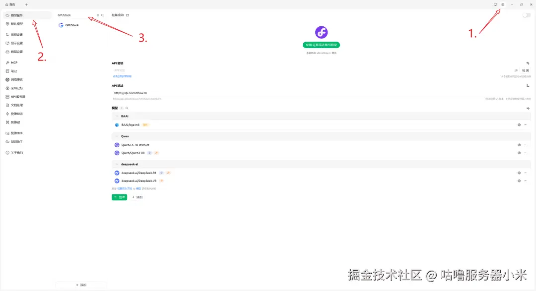Open a new tab with the plus icon
Image resolution: width=536 pixels, height=291 pixels.
(26, 5)
